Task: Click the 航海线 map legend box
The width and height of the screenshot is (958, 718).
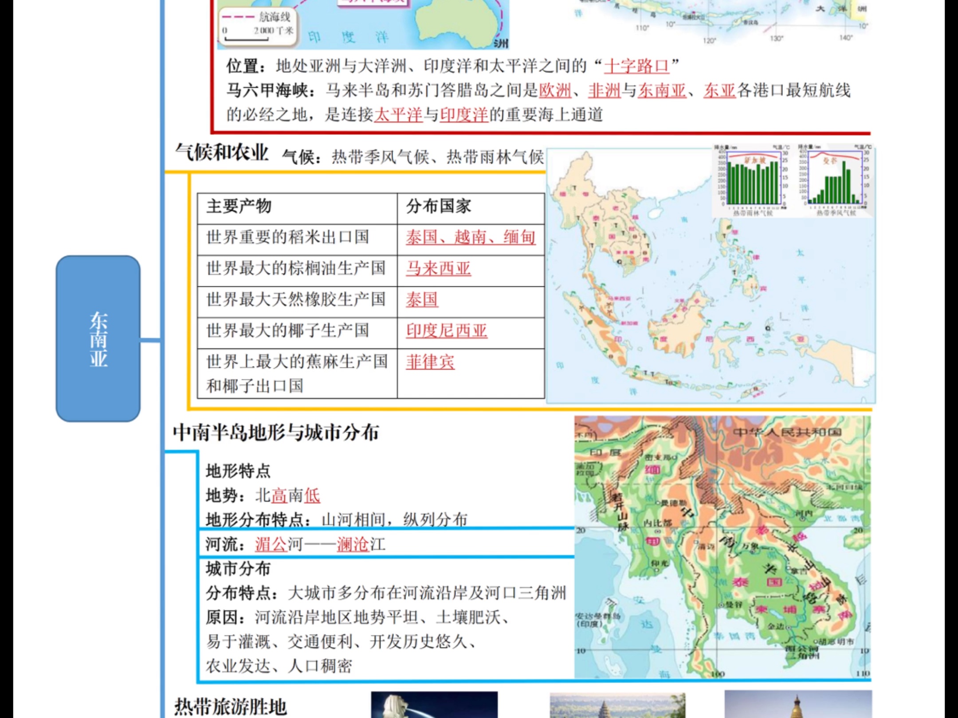Action: point(258,27)
